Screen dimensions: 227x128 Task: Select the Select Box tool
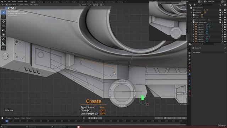(3, 12)
